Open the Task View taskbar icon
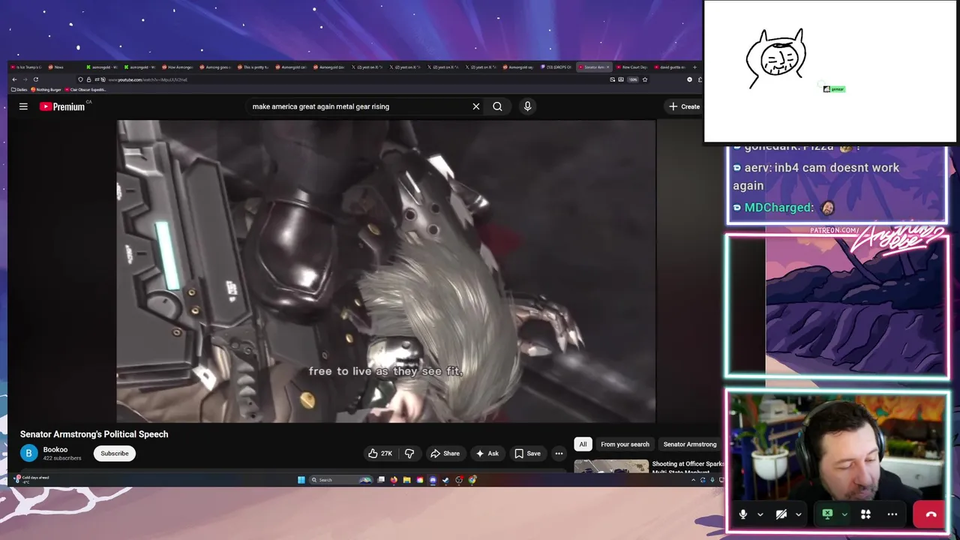Image resolution: width=960 pixels, height=540 pixels. [381, 480]
